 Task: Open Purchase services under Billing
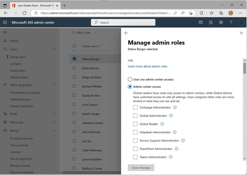(x=21, y=138)
